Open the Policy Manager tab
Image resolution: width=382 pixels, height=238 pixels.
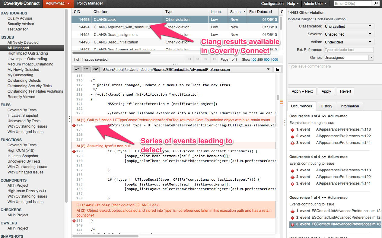90,4
